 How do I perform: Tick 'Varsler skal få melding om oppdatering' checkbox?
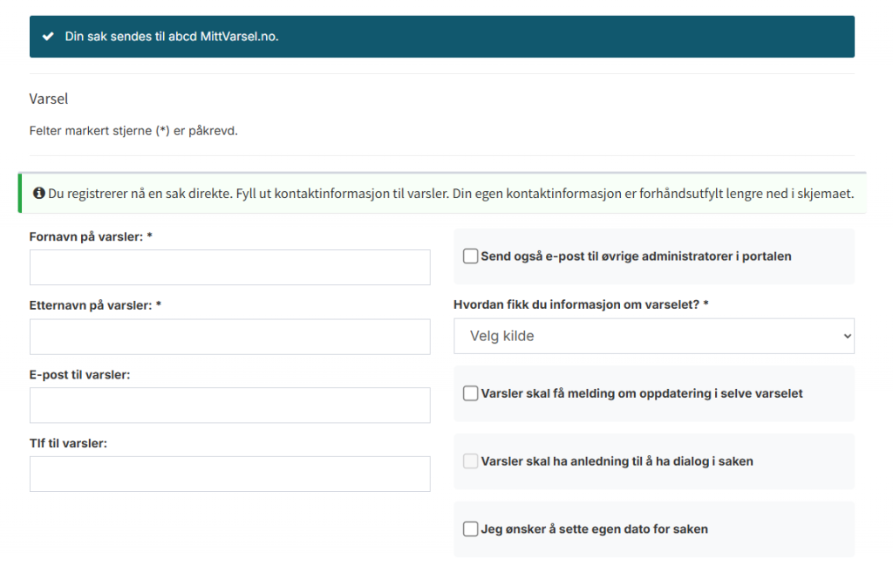coord(471,393)
